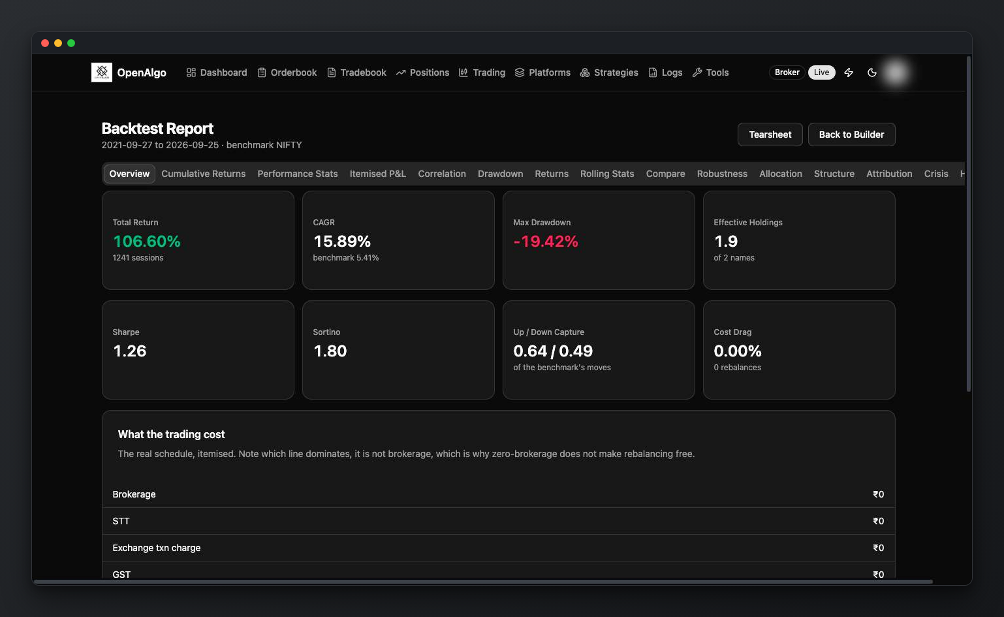This screenshot has height=617, width=1004.
Task: Click the Up / Down Capture 0.64 / 0.49
Action: (x=553, y=351)
